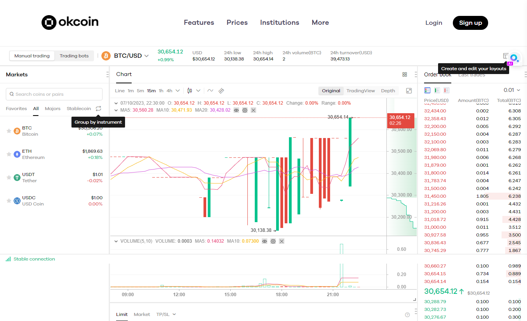Image resolution: width=527 pixels, height=321 pixels.
Task: Go to Prices page
Action: [237, 22]
